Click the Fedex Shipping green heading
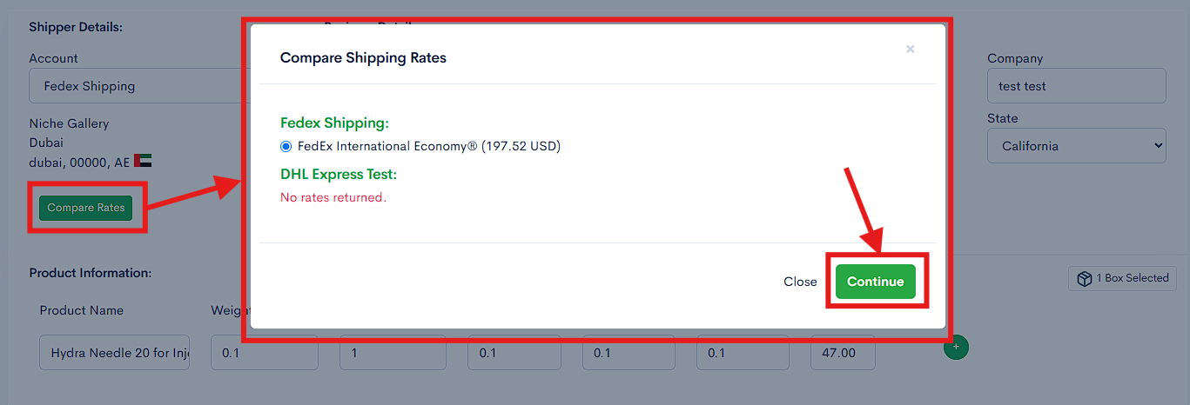 334,123
